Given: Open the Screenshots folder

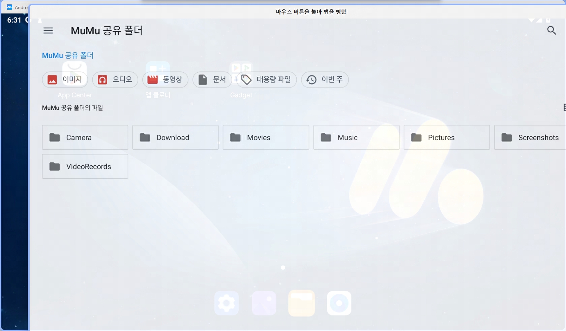Looking at the screenshot, I should pyautogui.click(x=530, y=137).
